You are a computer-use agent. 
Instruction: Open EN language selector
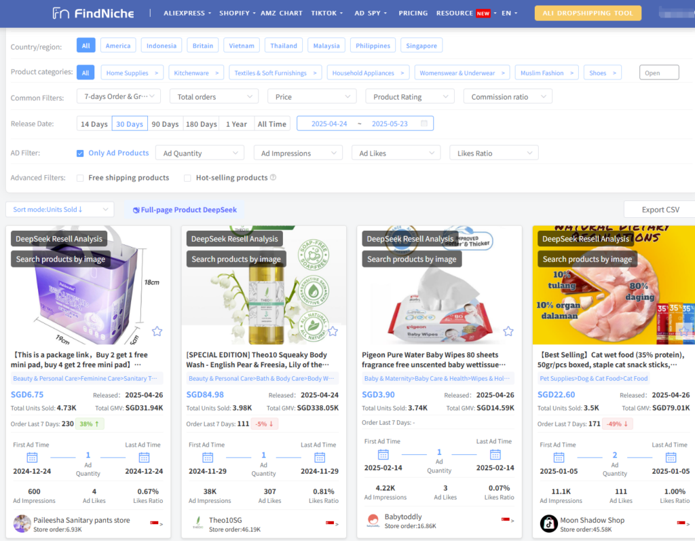coord(509,14)
